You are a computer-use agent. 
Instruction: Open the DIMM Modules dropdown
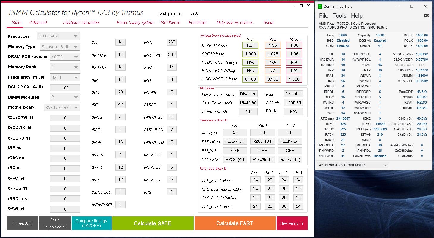tap(65, 97)
